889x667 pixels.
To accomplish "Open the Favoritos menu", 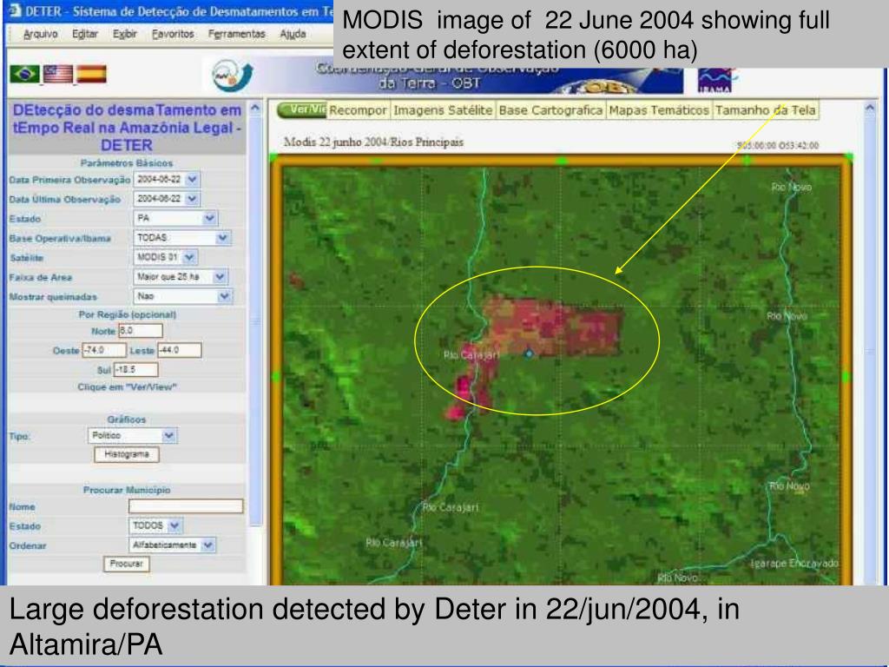I will (x=173, y=34).
